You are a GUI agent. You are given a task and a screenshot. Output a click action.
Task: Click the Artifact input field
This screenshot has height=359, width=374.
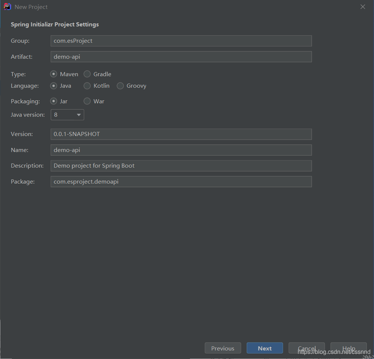click(x=181, y=57)
